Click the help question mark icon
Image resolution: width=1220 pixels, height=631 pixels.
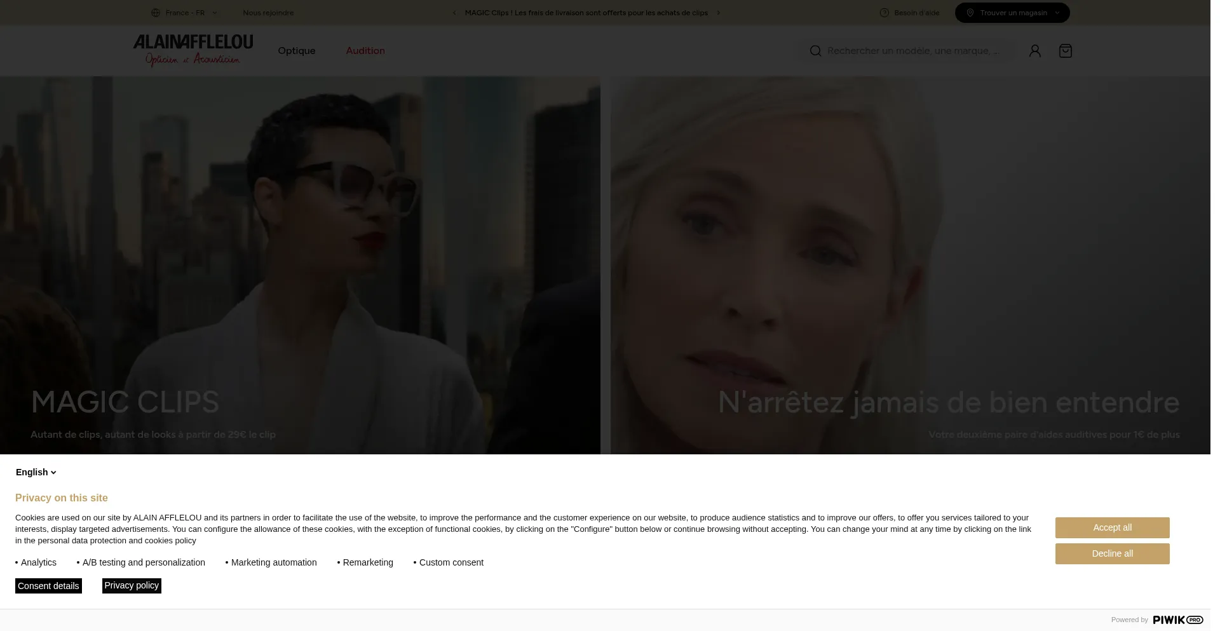click(884, 13)
